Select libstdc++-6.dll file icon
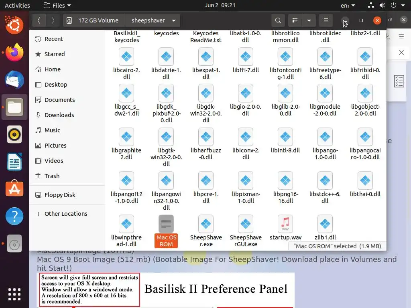 325,180
